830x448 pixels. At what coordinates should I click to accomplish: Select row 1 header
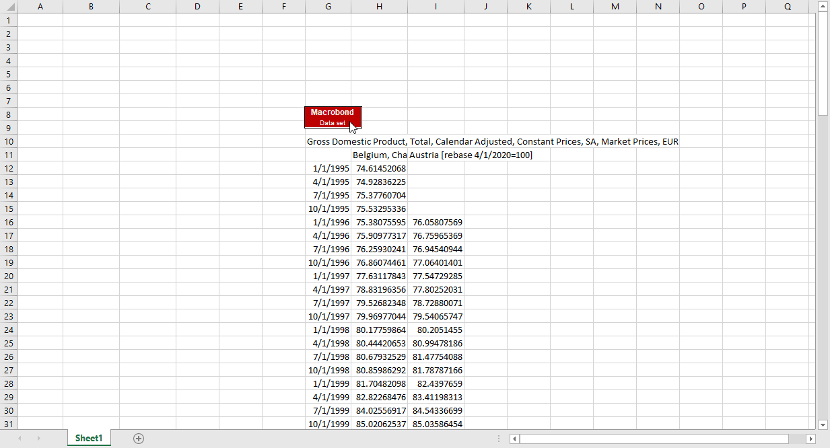click(x=8, y=20)
